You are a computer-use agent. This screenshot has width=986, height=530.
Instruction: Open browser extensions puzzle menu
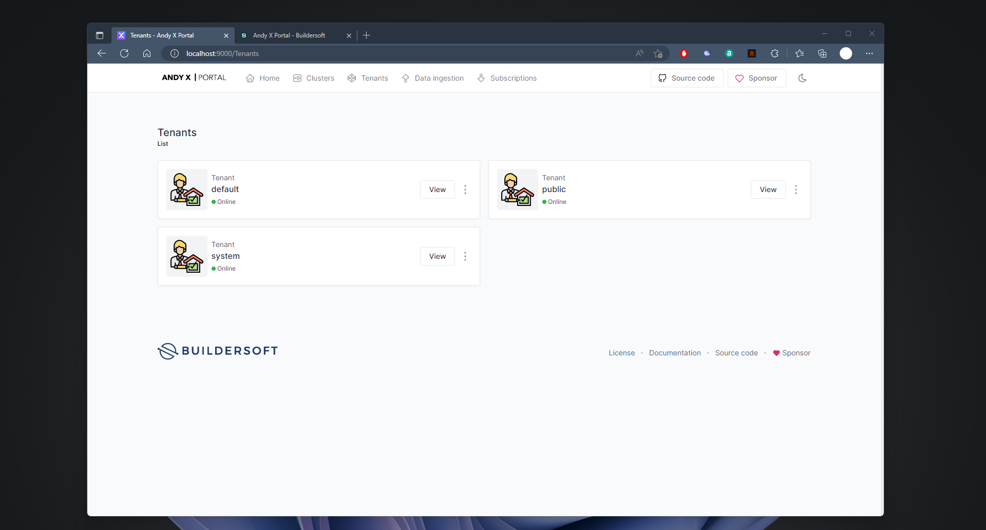pos(774,53)
